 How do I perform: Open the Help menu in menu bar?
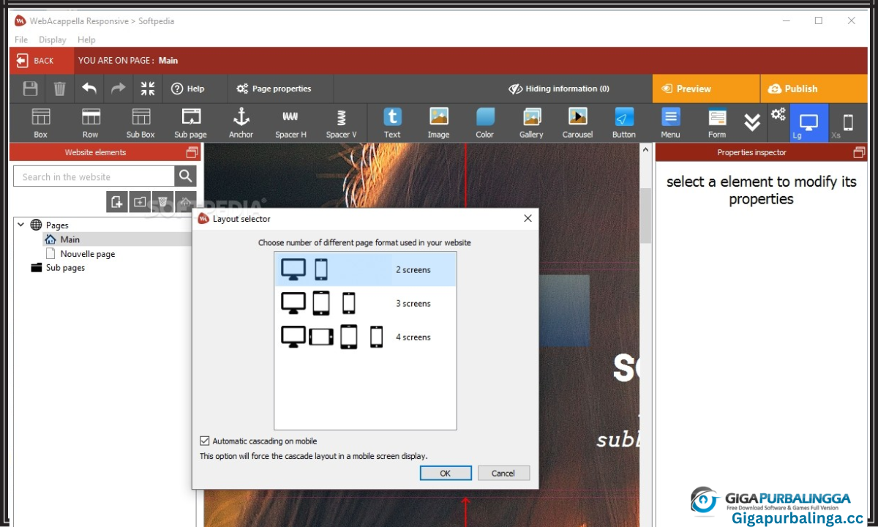coord(86,40)
